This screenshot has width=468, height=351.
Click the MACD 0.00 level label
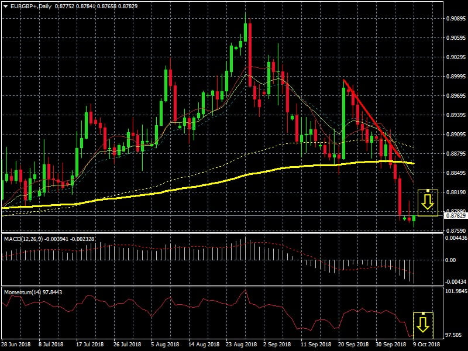pyautogui.click(x=450, y=260)
